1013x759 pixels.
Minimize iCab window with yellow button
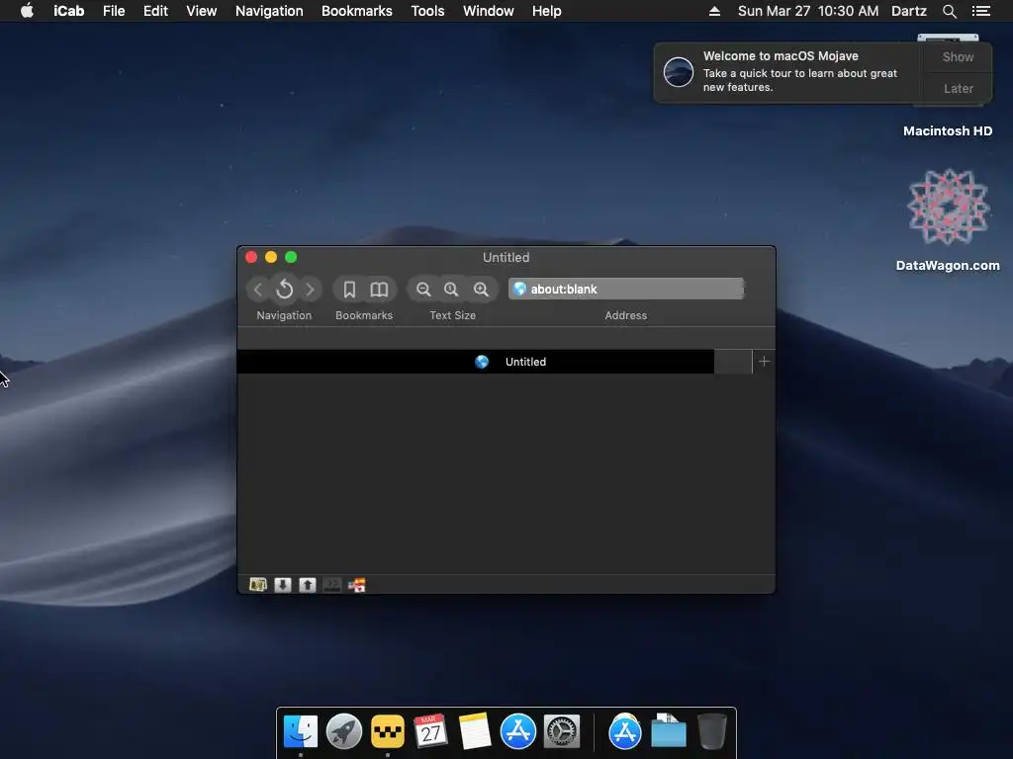[x=271, y=257]
